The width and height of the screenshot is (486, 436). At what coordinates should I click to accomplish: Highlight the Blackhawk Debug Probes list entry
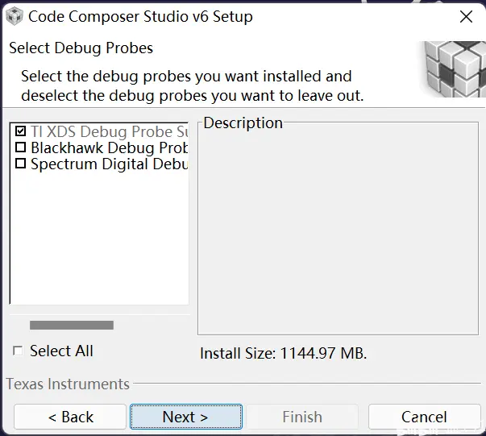pos(110,147)
